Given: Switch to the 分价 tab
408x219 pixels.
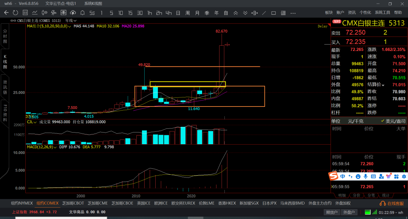Looking at the screenshot, I should coord(356,195).
